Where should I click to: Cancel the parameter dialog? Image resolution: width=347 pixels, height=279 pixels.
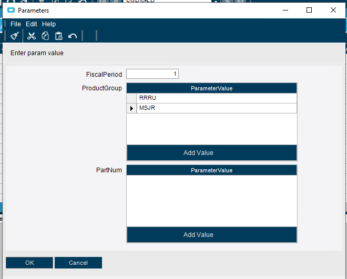[x=78, y=263]
